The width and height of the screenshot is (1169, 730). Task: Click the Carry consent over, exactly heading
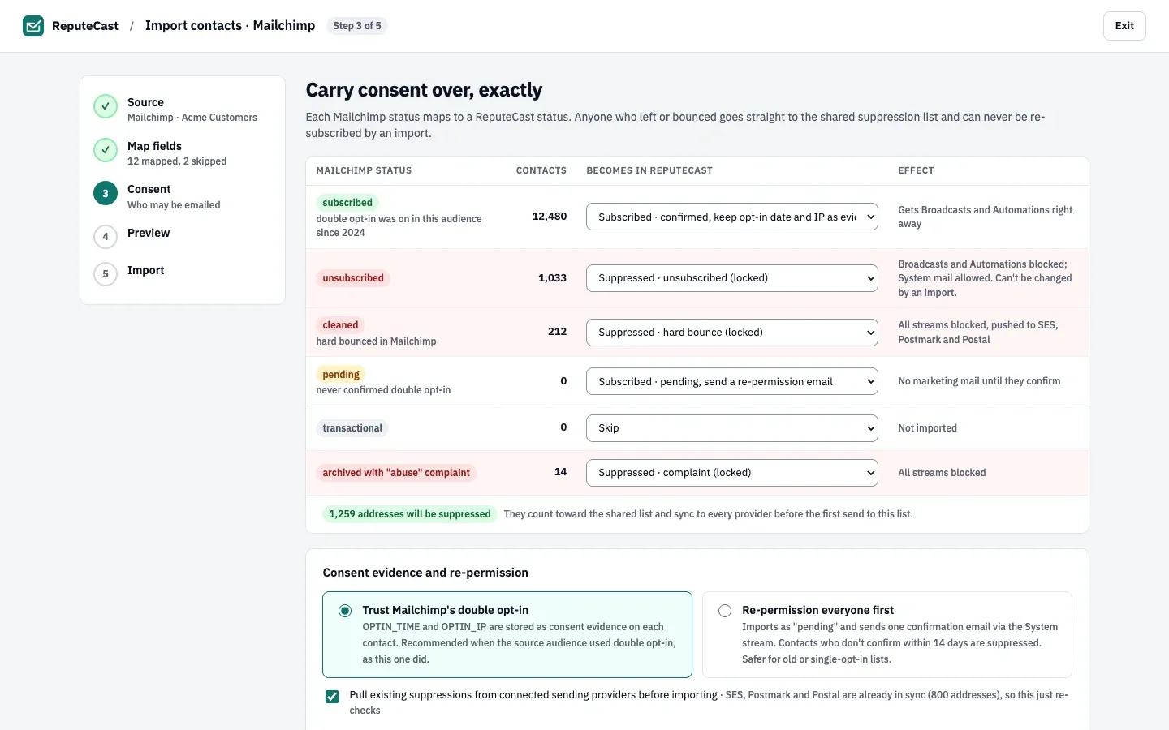click(424, 90)
